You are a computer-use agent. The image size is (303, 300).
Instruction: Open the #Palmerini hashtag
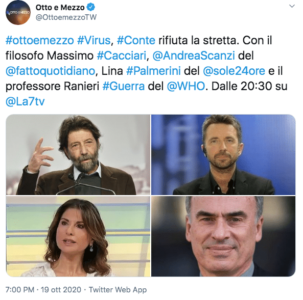153,71
